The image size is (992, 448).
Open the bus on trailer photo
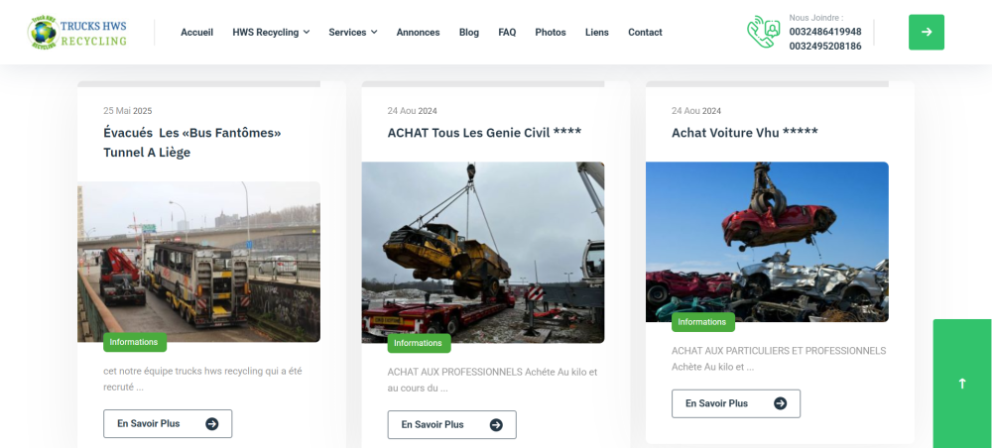pyautogui.click(x=198, y=262)
